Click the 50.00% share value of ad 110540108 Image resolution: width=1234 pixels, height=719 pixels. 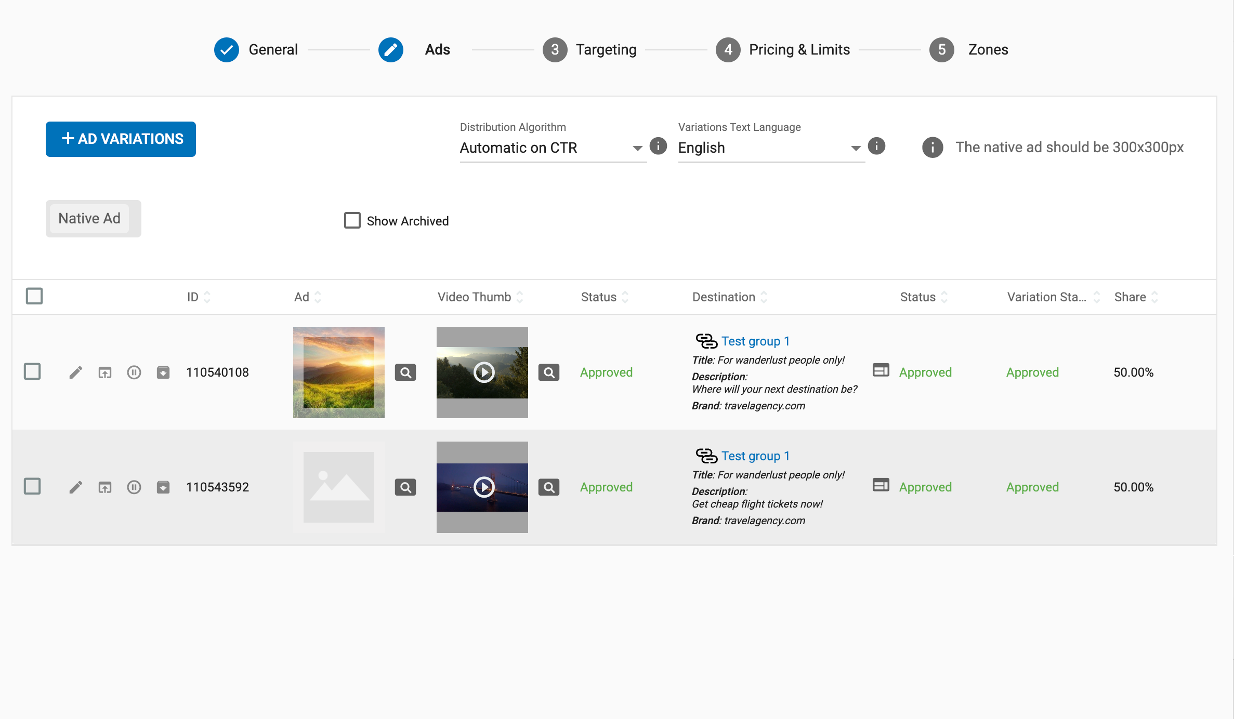click(x=1133, y=372)
